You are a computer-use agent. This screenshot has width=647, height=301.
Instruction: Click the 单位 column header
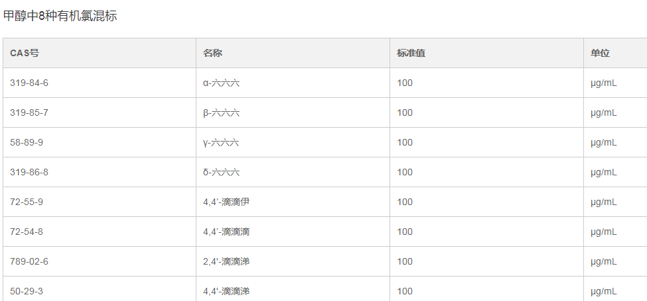[600, 53]
